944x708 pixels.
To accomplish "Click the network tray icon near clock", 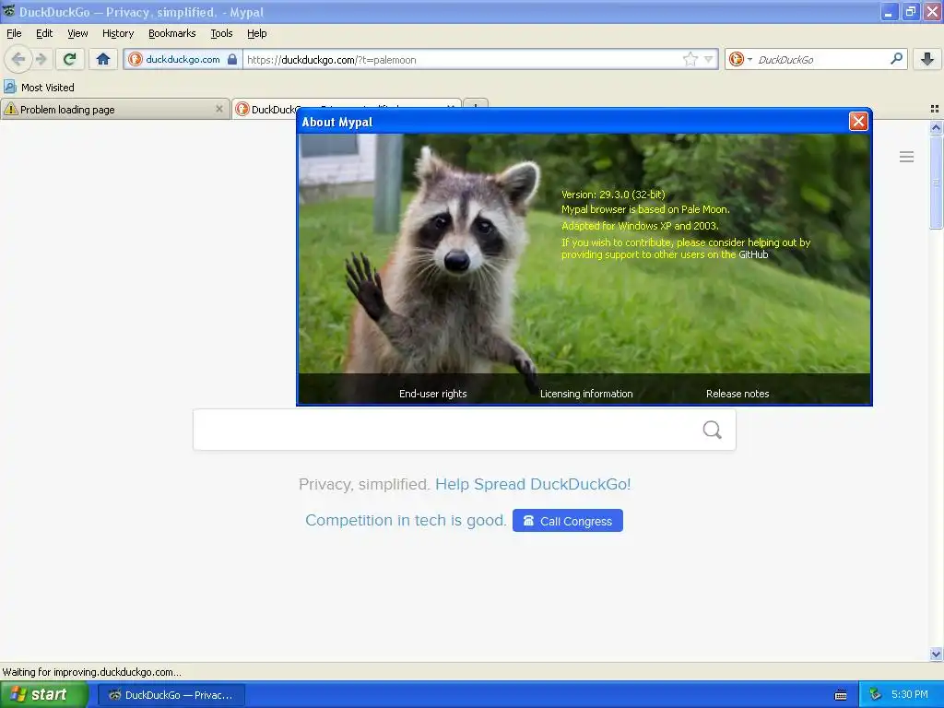I will (x=875, y=695).
